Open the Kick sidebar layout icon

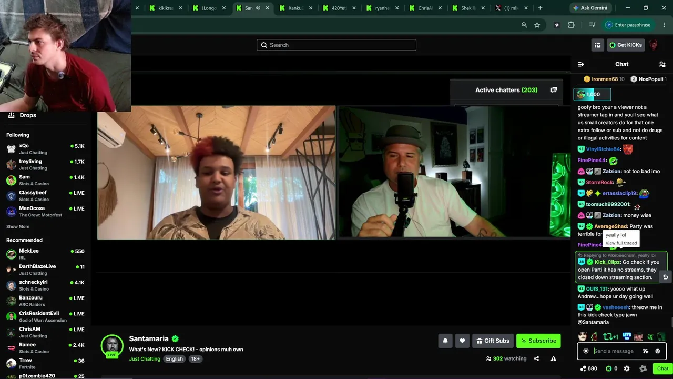tap(597, 45)
